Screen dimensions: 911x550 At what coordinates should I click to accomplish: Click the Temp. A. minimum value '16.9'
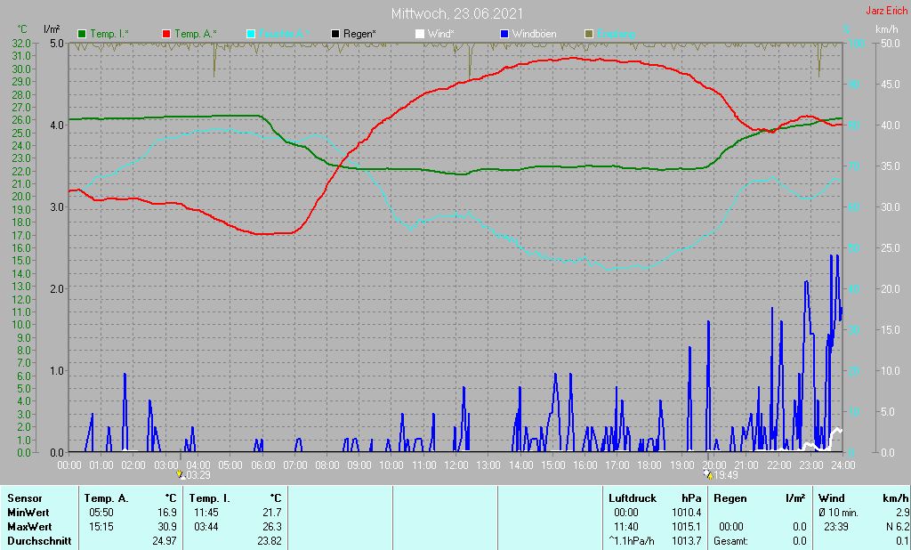[x=166, y=513]
